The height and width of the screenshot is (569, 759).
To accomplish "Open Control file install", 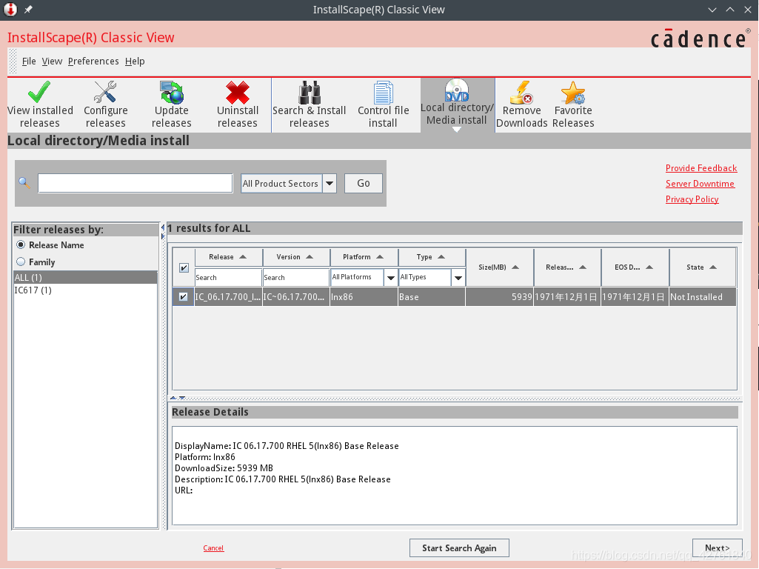I will [383, 105].
